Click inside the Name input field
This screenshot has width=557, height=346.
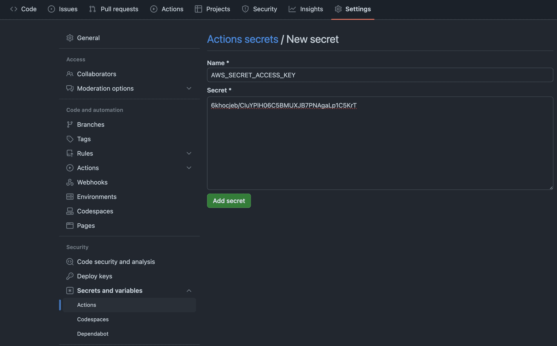380,75
